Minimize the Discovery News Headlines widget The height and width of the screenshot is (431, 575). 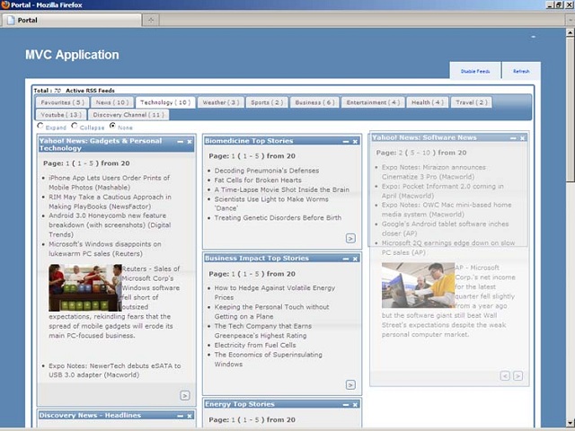click(180, 416)
